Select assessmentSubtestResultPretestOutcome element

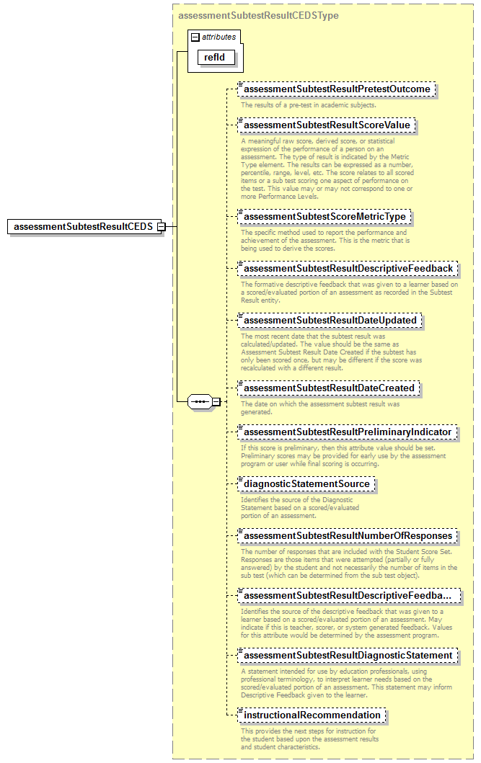coord(336,89)
